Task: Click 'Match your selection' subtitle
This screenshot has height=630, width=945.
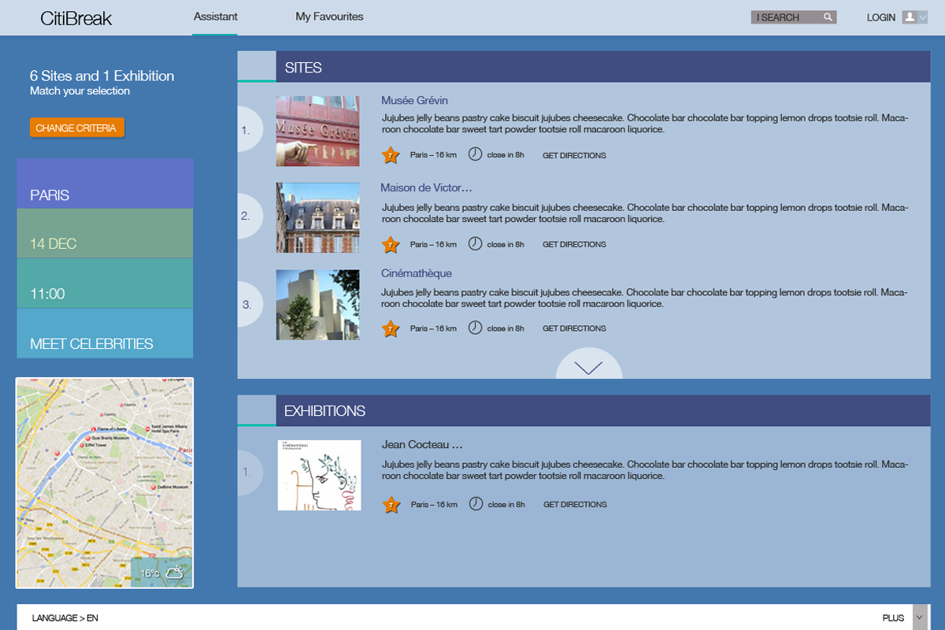Action: [80, 91]
